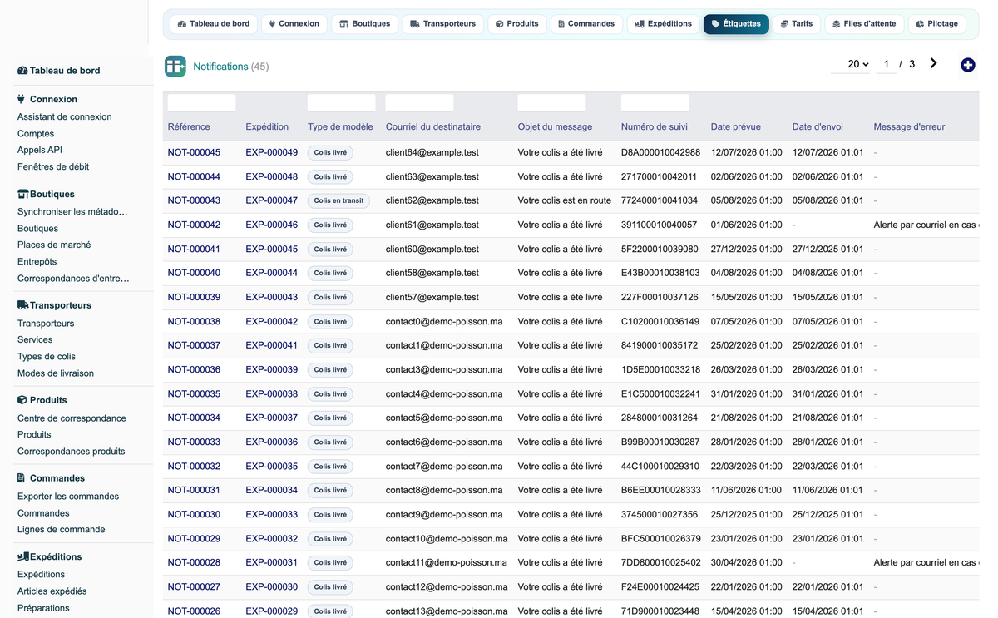Click the add notification plus icon
Image resolution: width=998 pixels, height=618 pixels.
pos(967,65)
